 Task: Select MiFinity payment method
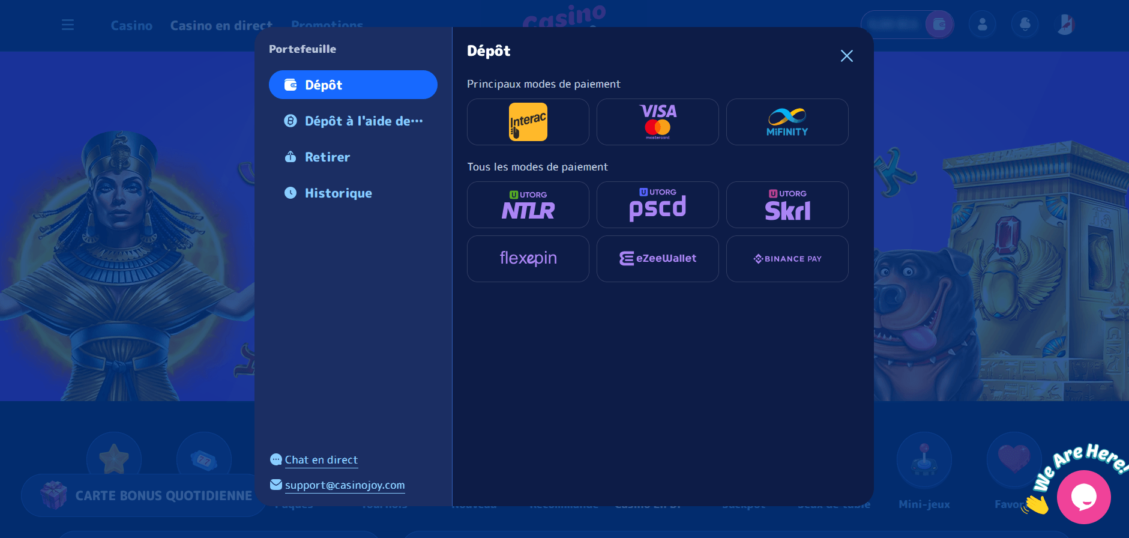pos(787,122)
